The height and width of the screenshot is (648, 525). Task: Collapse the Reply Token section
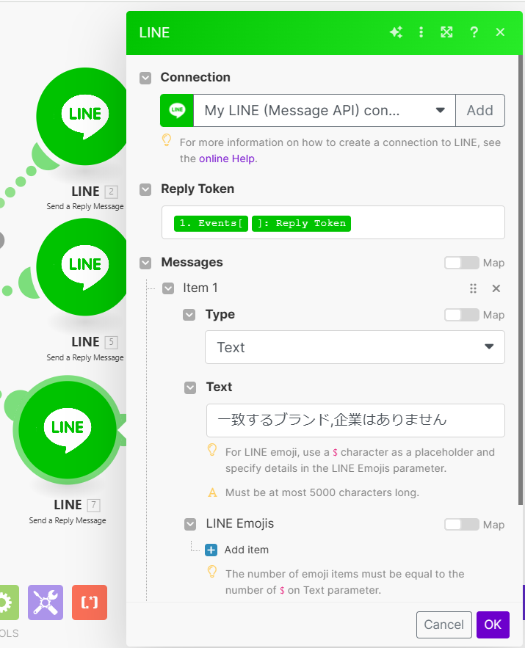pos(145,189)
